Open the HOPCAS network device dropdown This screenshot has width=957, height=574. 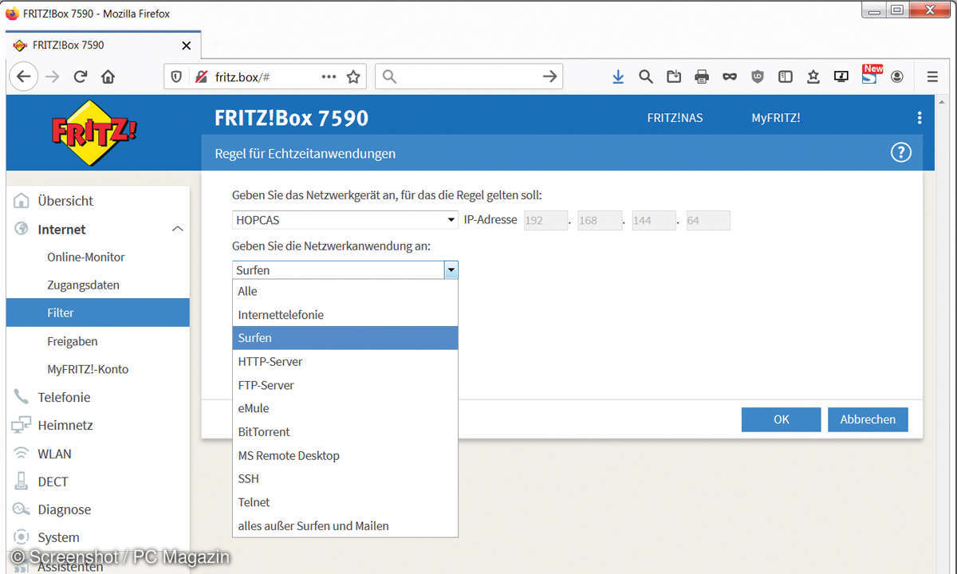coord(345,220)
